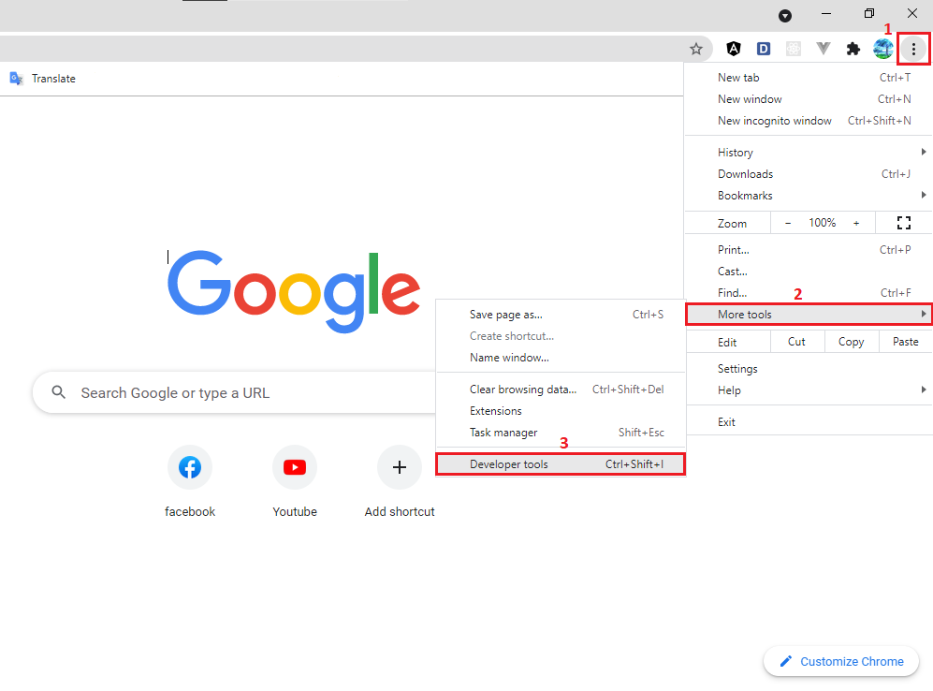
Task: Click the Angular DevTools extension icon
Action: (733, 49)
